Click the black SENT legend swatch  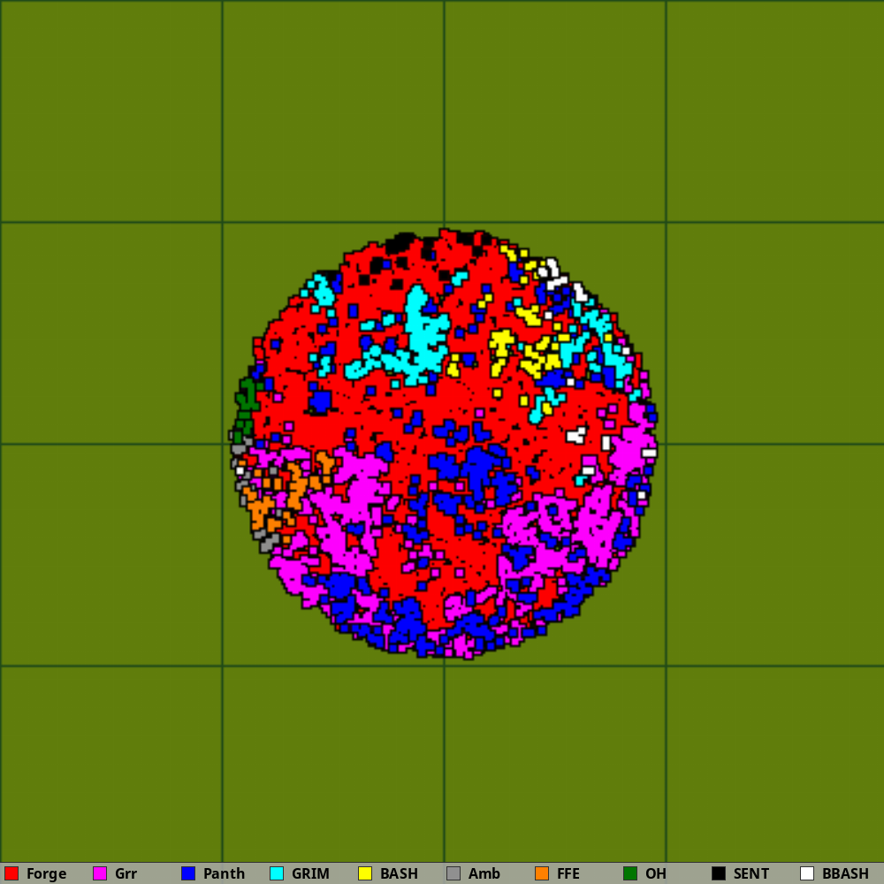719,873
